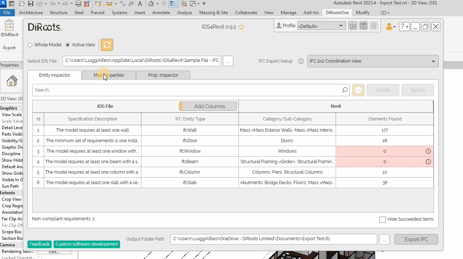Click Close Inactive Views icon
Viewport: 463px width, 259px height.
[184, 4]
